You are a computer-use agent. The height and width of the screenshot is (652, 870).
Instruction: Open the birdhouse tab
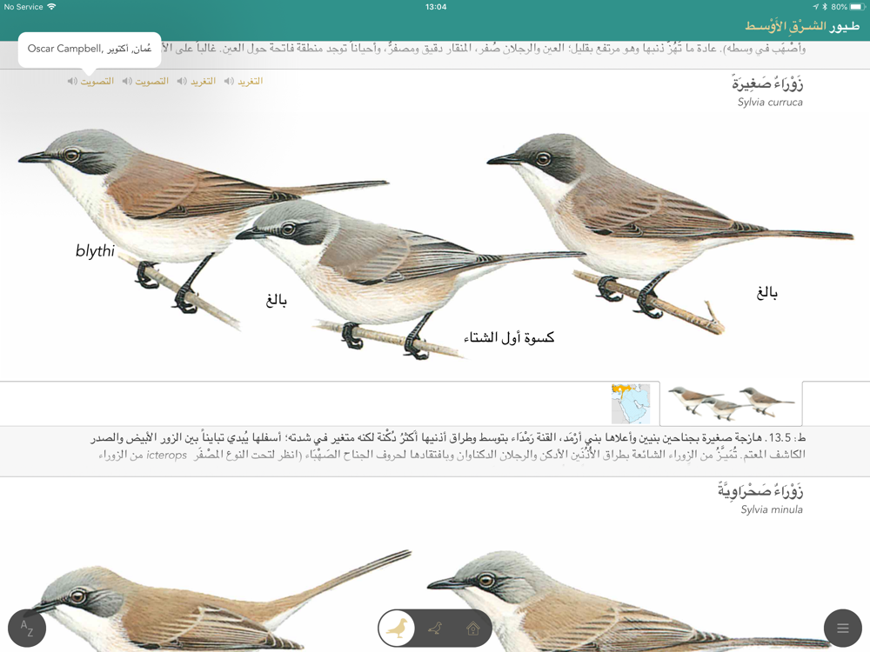pos(472,629)
